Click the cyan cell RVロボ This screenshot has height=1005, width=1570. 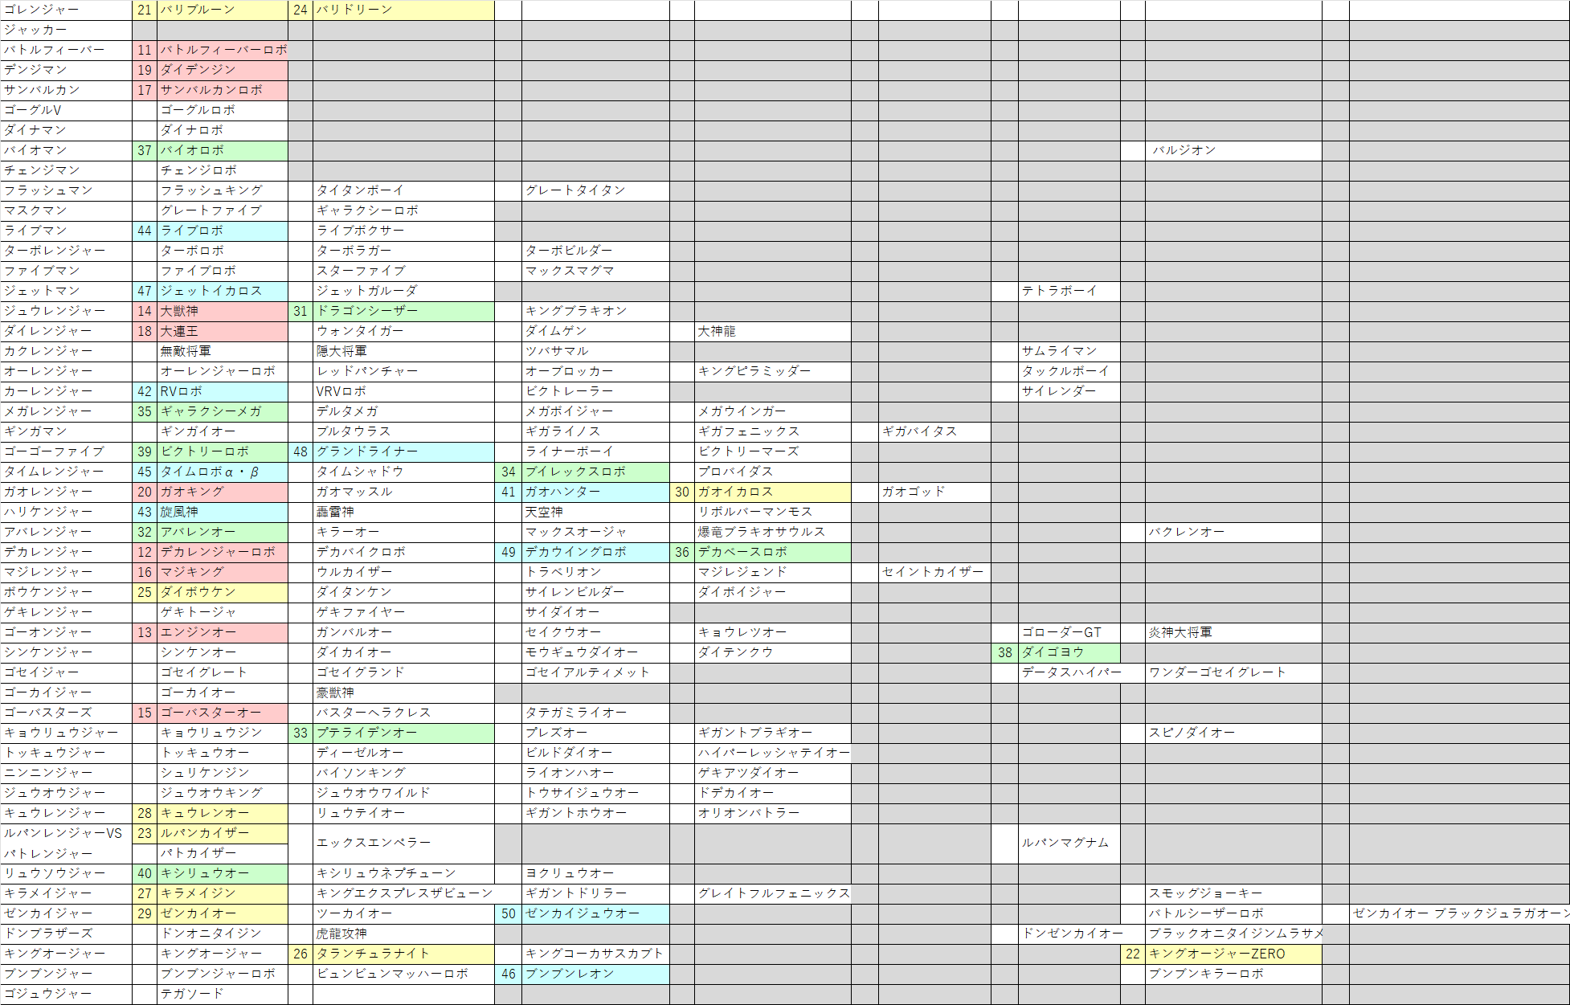pyautogui.click(x=223, y=391)
